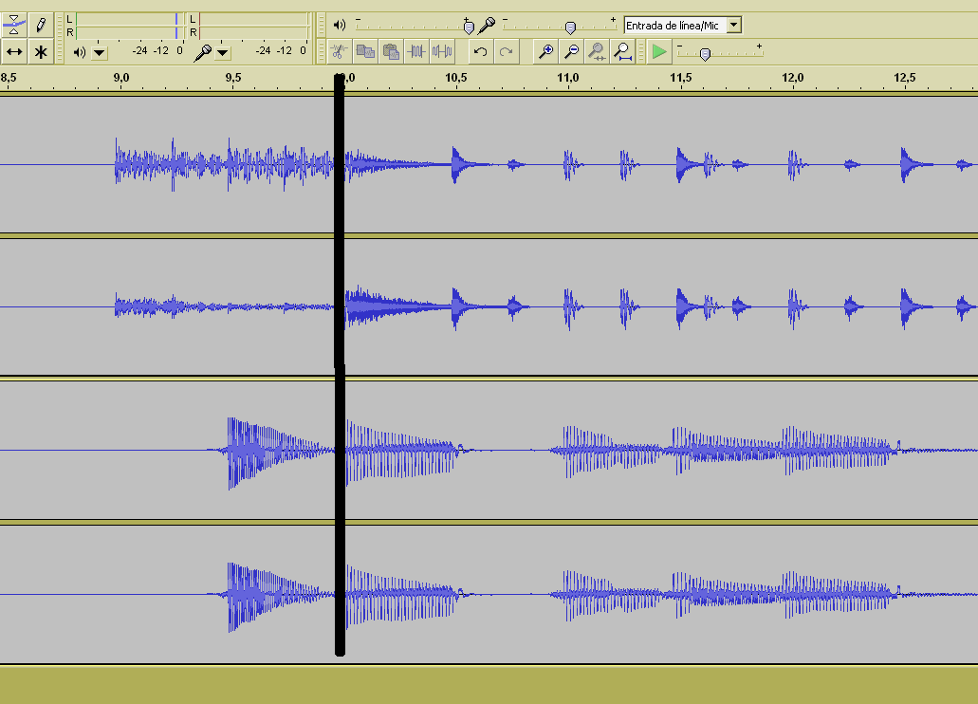Click mixer microphone icon beside input slider
This screenshot has height=704, width=978.
[x=487, y=25]
